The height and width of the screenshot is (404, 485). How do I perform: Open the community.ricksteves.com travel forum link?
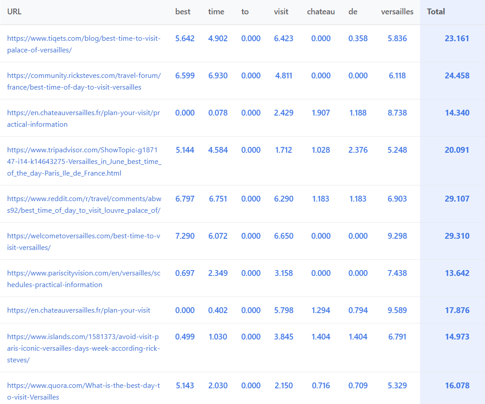(84, 82)
